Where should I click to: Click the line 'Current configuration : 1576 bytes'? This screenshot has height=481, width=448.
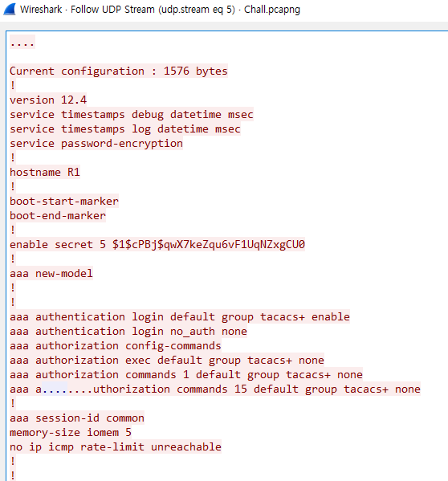click(119, 71)
